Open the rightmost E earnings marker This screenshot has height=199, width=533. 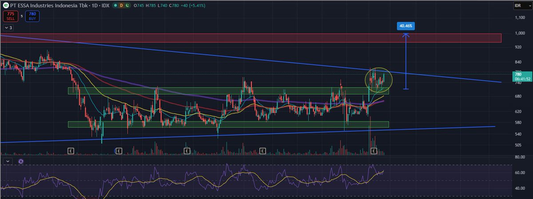[374, 151]
